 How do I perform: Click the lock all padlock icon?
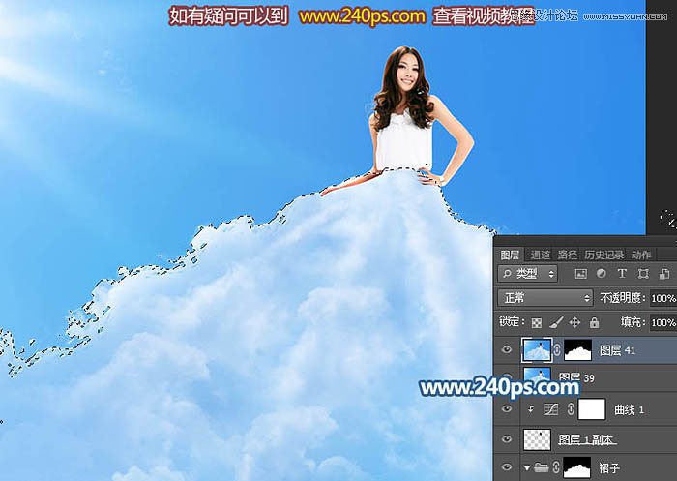coord(594,322)
